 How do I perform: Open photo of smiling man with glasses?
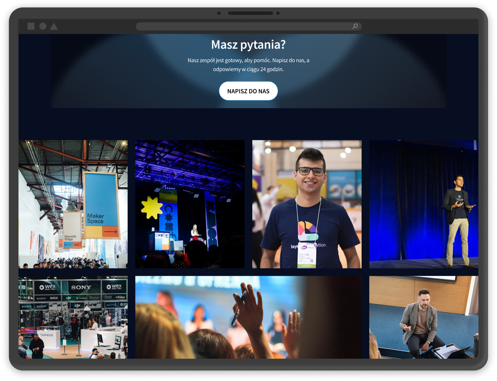click(x=307, y=204)
